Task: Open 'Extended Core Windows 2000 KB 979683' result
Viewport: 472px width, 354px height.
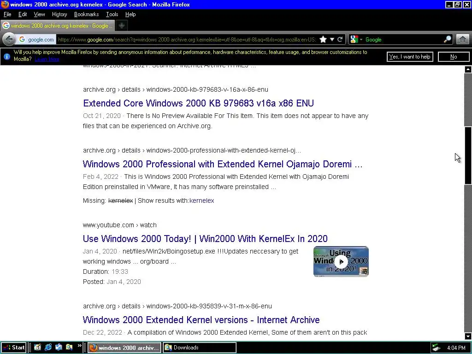Action: coord(198,103)
